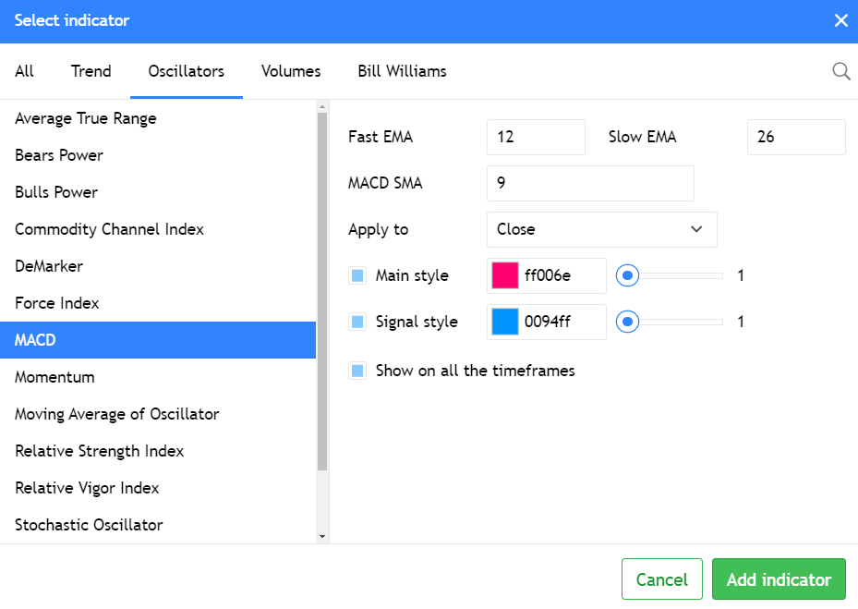Disable Show on all the timeframes
This screenshot has height=609, width=858.
tap(356, 371)
